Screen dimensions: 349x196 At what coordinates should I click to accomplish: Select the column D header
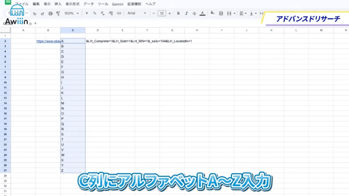(98, 30)
